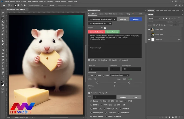This screenshot has width=184, height=119.
Task: Open the v1-5_epiNoiseoffset_v2 dropdown
Action: click(100, 24)
